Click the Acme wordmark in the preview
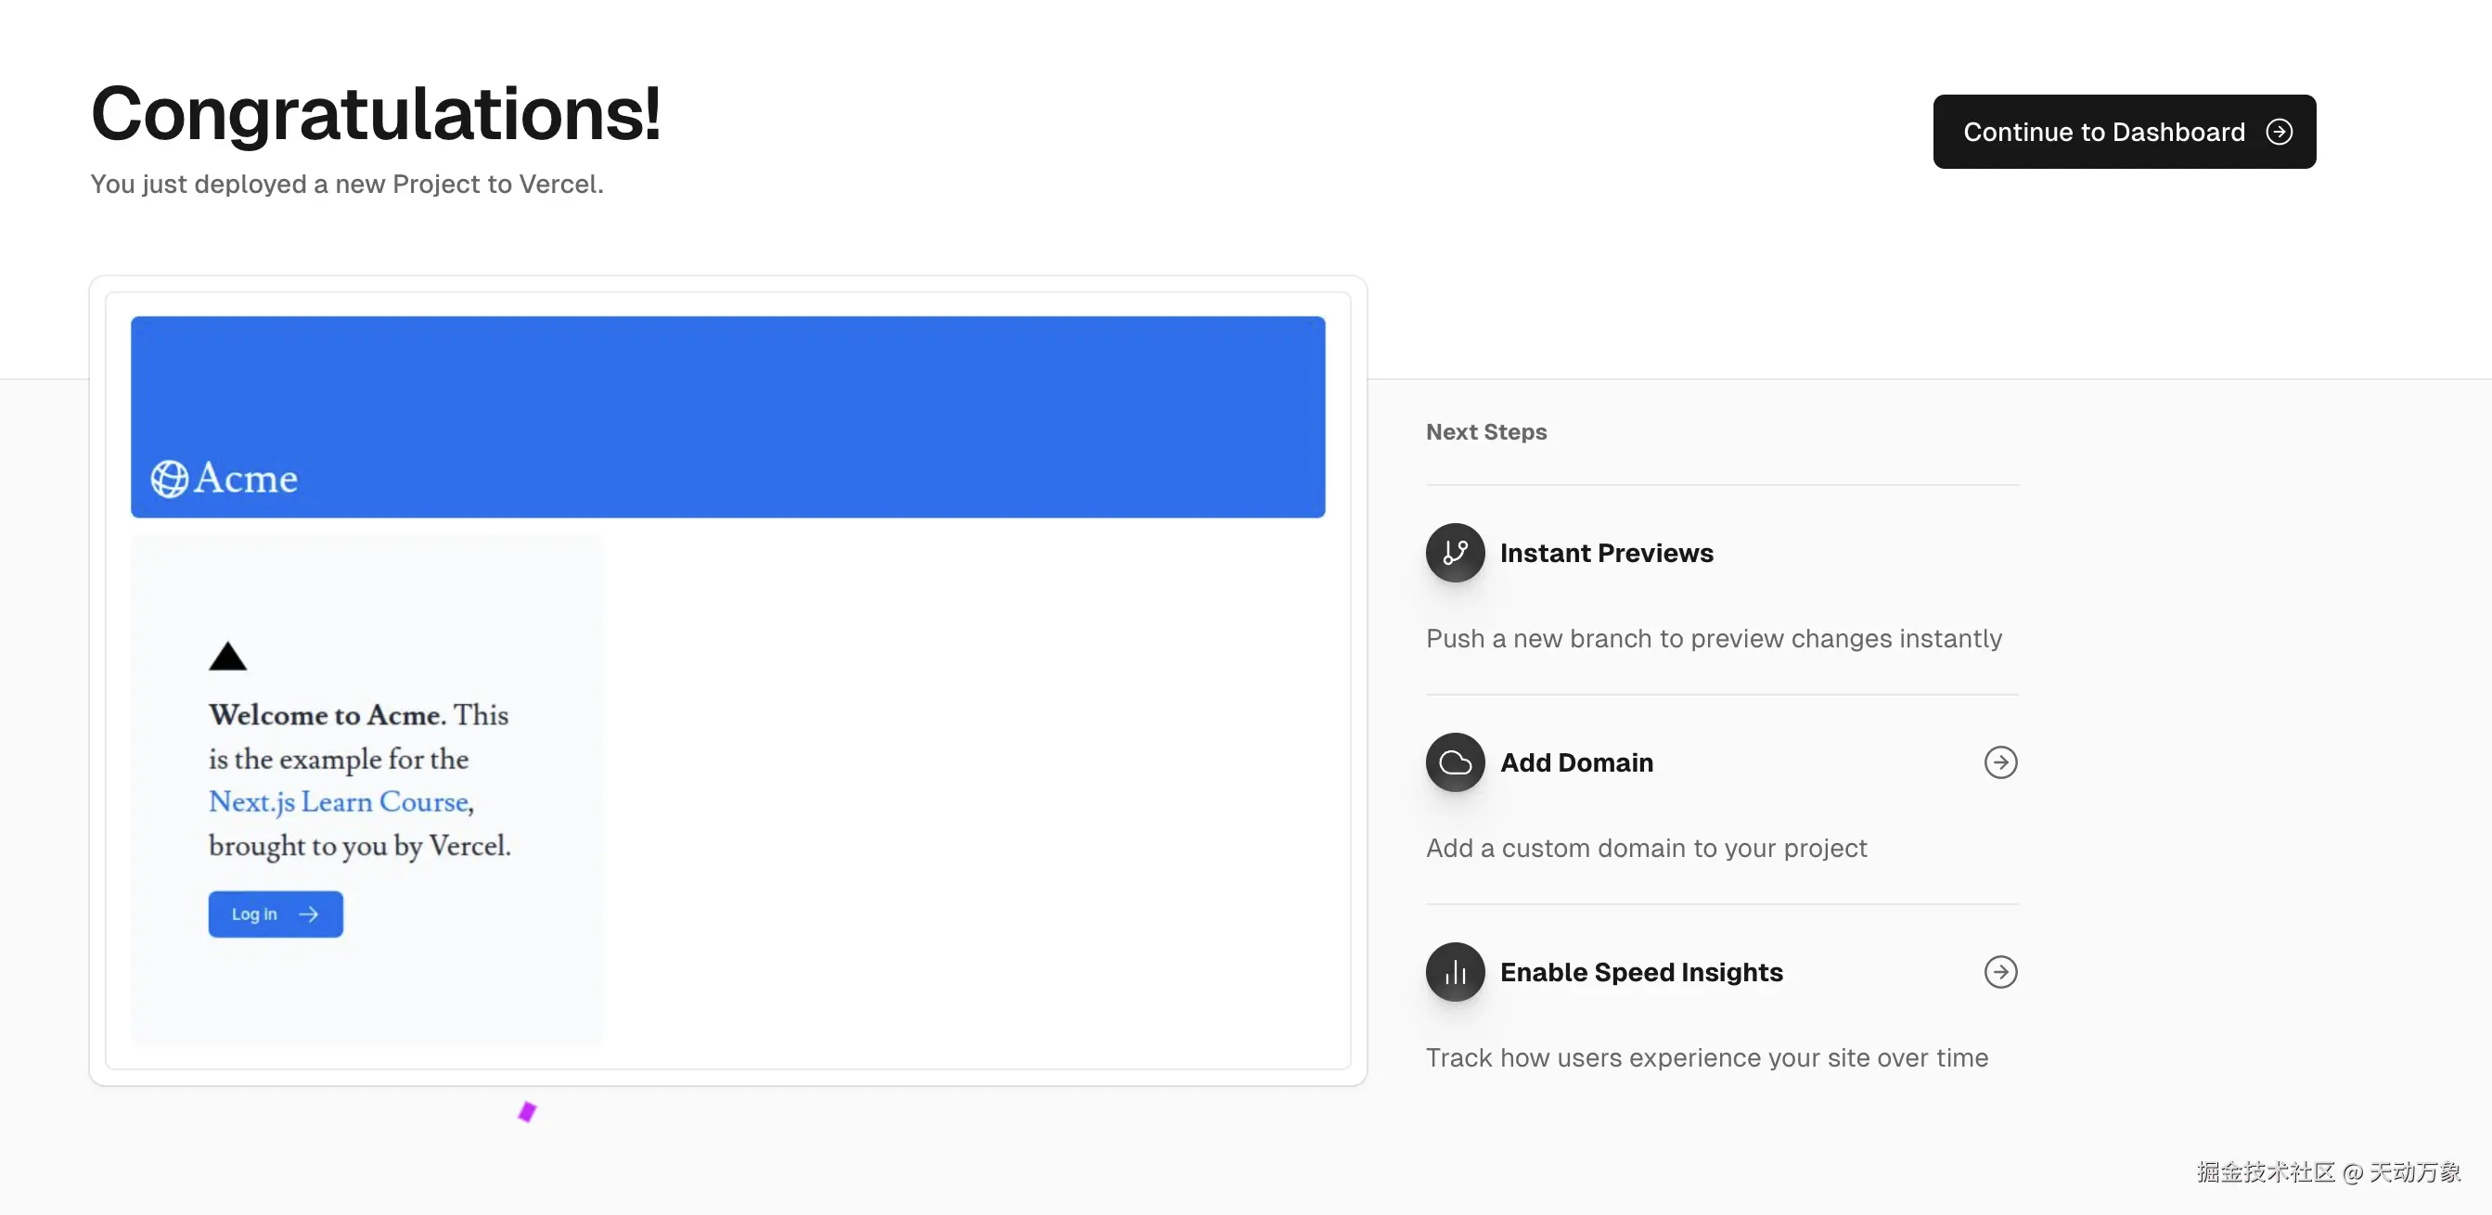Screen dimensions: 2492x1215 (246, 479)
